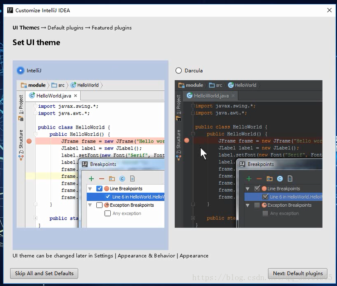Click green add breakpoint plus in Darcula preview
The width and height of the screenshot is (337, 286).
pos(249,179)
